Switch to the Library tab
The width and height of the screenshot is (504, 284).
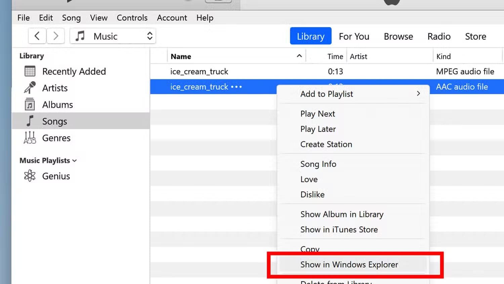(x=311, y=36)
